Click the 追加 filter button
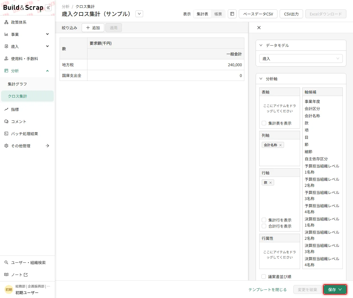This screenshot has height=298, width=353. (93, 28)
